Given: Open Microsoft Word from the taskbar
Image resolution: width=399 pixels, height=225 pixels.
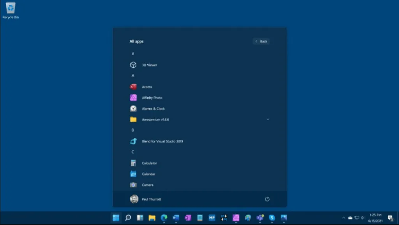Looking at the screenshot, I should 176,218.
